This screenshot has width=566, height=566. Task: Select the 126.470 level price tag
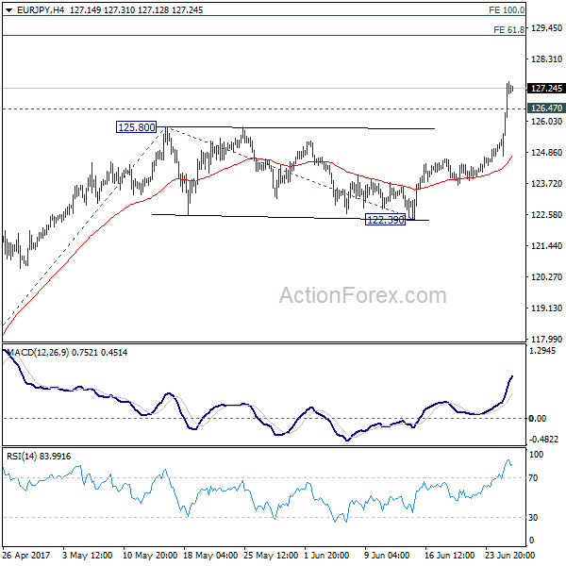coord(546,108)
